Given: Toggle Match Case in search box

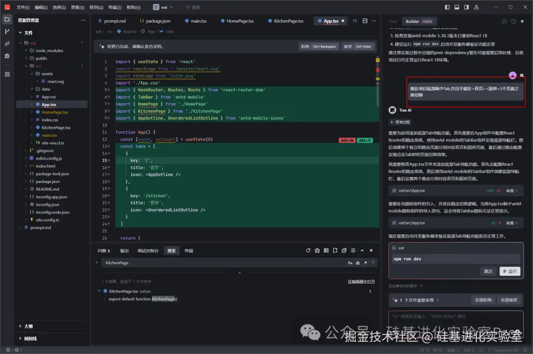Looking at the screenshot, I should (x=350, y=263).
